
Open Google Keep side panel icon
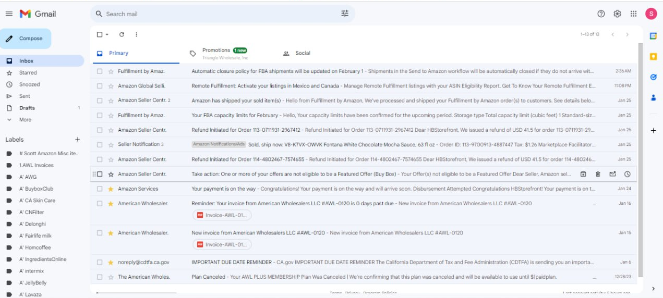pos(653,56)
